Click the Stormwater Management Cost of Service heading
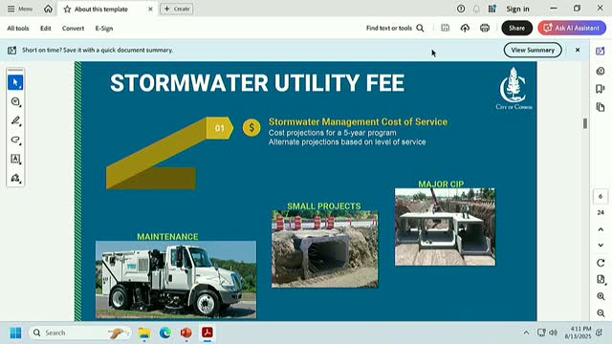612x344 pixels. point(358,121)
